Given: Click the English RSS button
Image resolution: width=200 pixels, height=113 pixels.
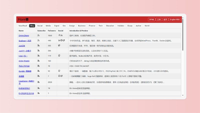Looking at the screenshot, I should click(x=175, y=20).
